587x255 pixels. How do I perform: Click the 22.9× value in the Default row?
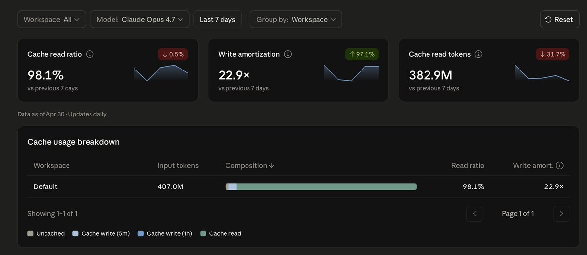point(555,186)
